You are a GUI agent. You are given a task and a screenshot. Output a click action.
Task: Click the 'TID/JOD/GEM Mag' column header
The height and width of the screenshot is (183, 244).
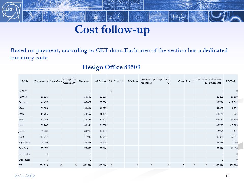(x=69, y=81)
